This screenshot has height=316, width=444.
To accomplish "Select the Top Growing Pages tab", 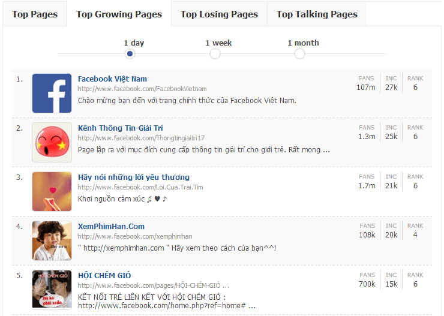I will coord(119,14).
